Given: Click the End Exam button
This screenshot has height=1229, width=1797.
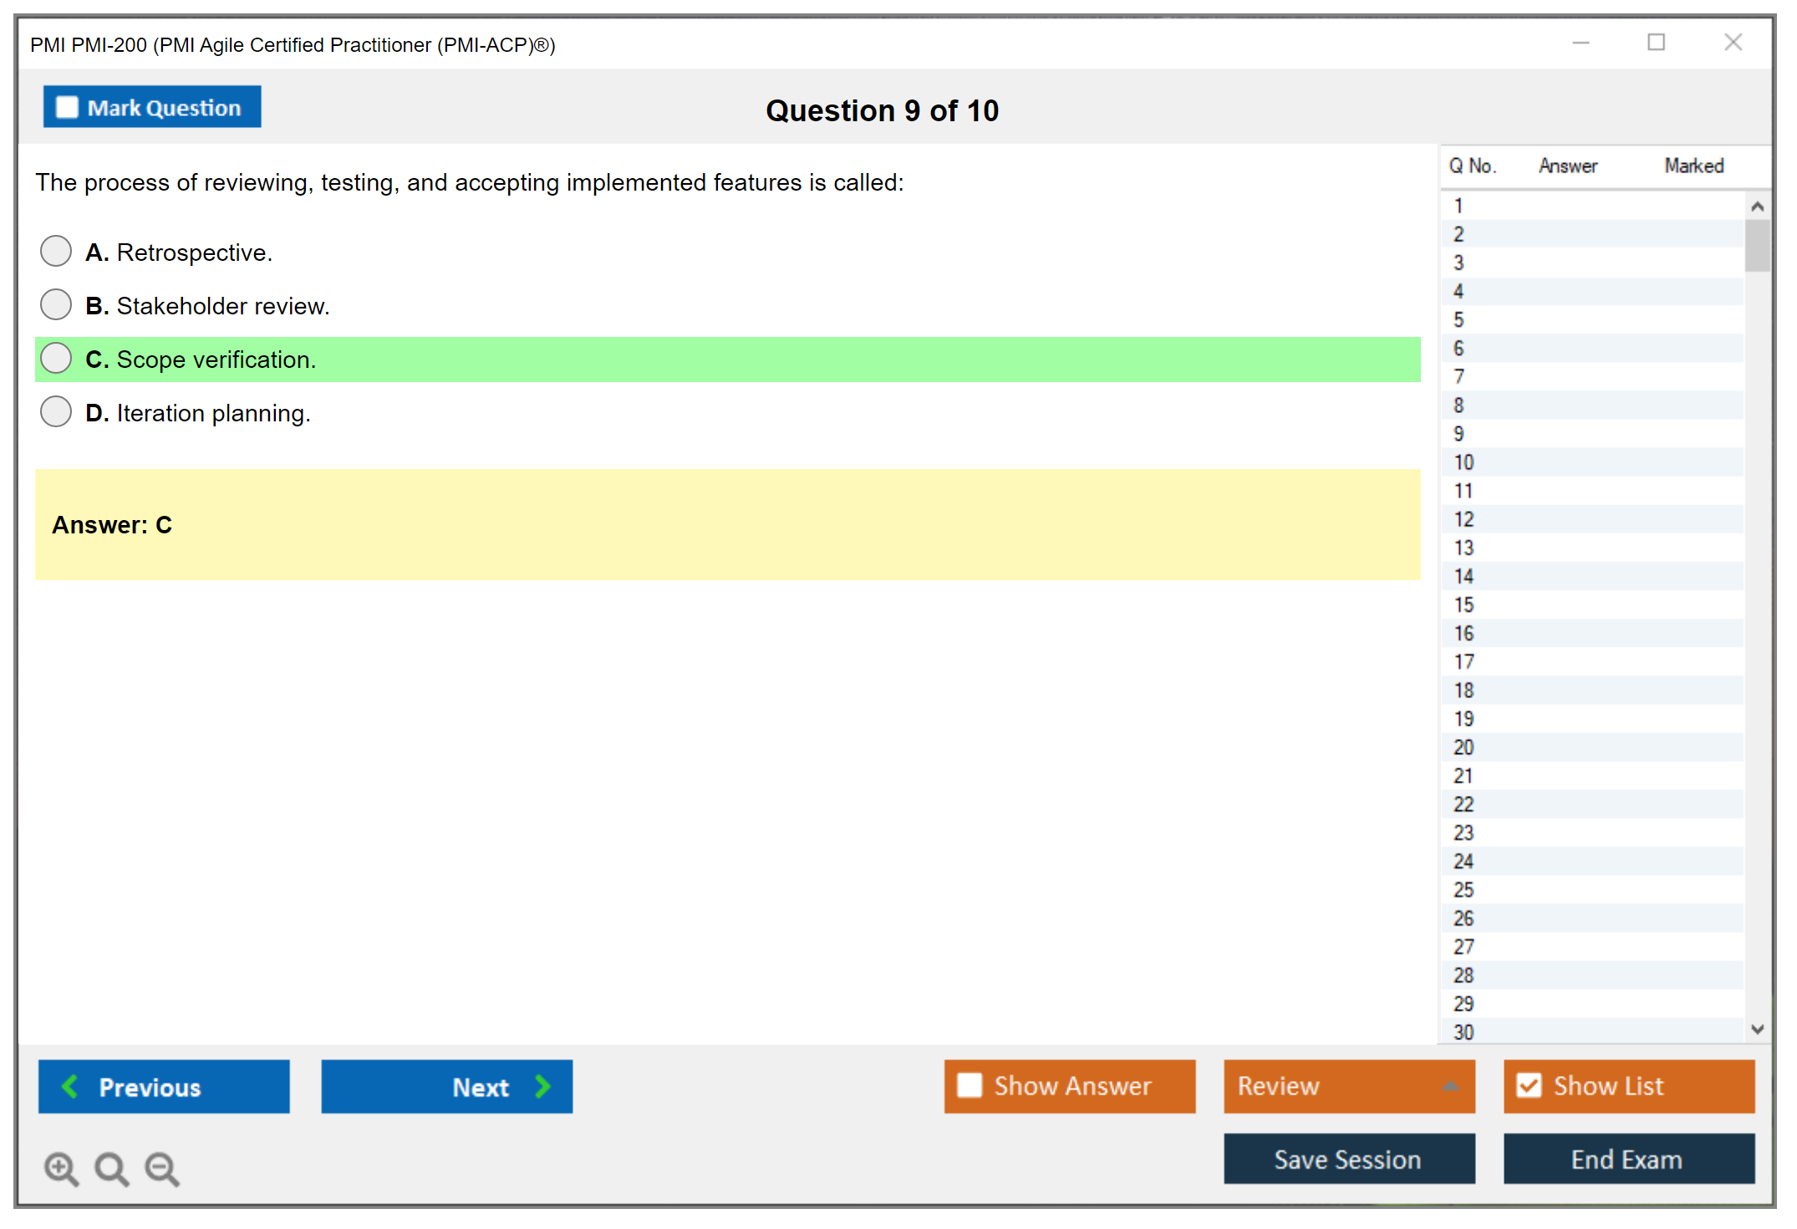Looking at the screenshot, I should click(x=1627, y=1159).
